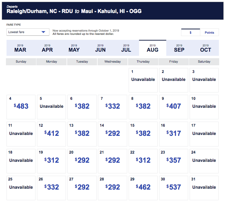
Task: Choose the $412 fare on August 12
Action: click(x=51, y=133)
